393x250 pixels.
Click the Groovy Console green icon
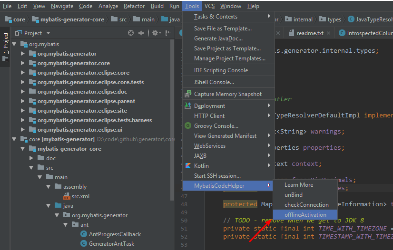188,125
